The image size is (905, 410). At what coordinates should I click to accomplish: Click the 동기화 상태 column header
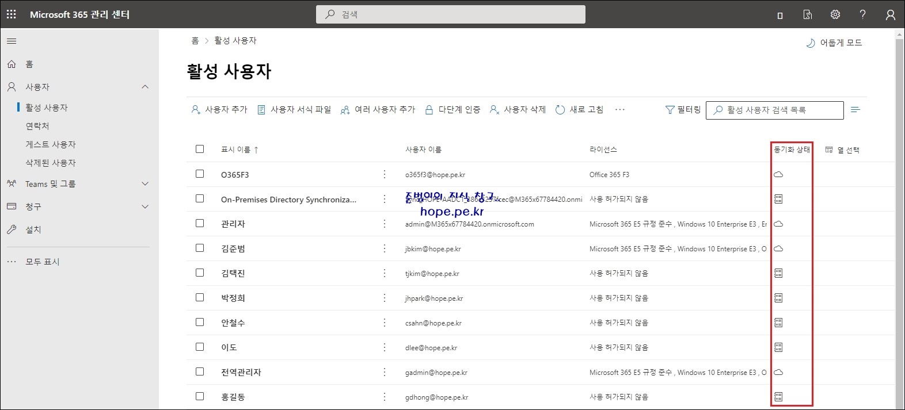click(792, 150)
